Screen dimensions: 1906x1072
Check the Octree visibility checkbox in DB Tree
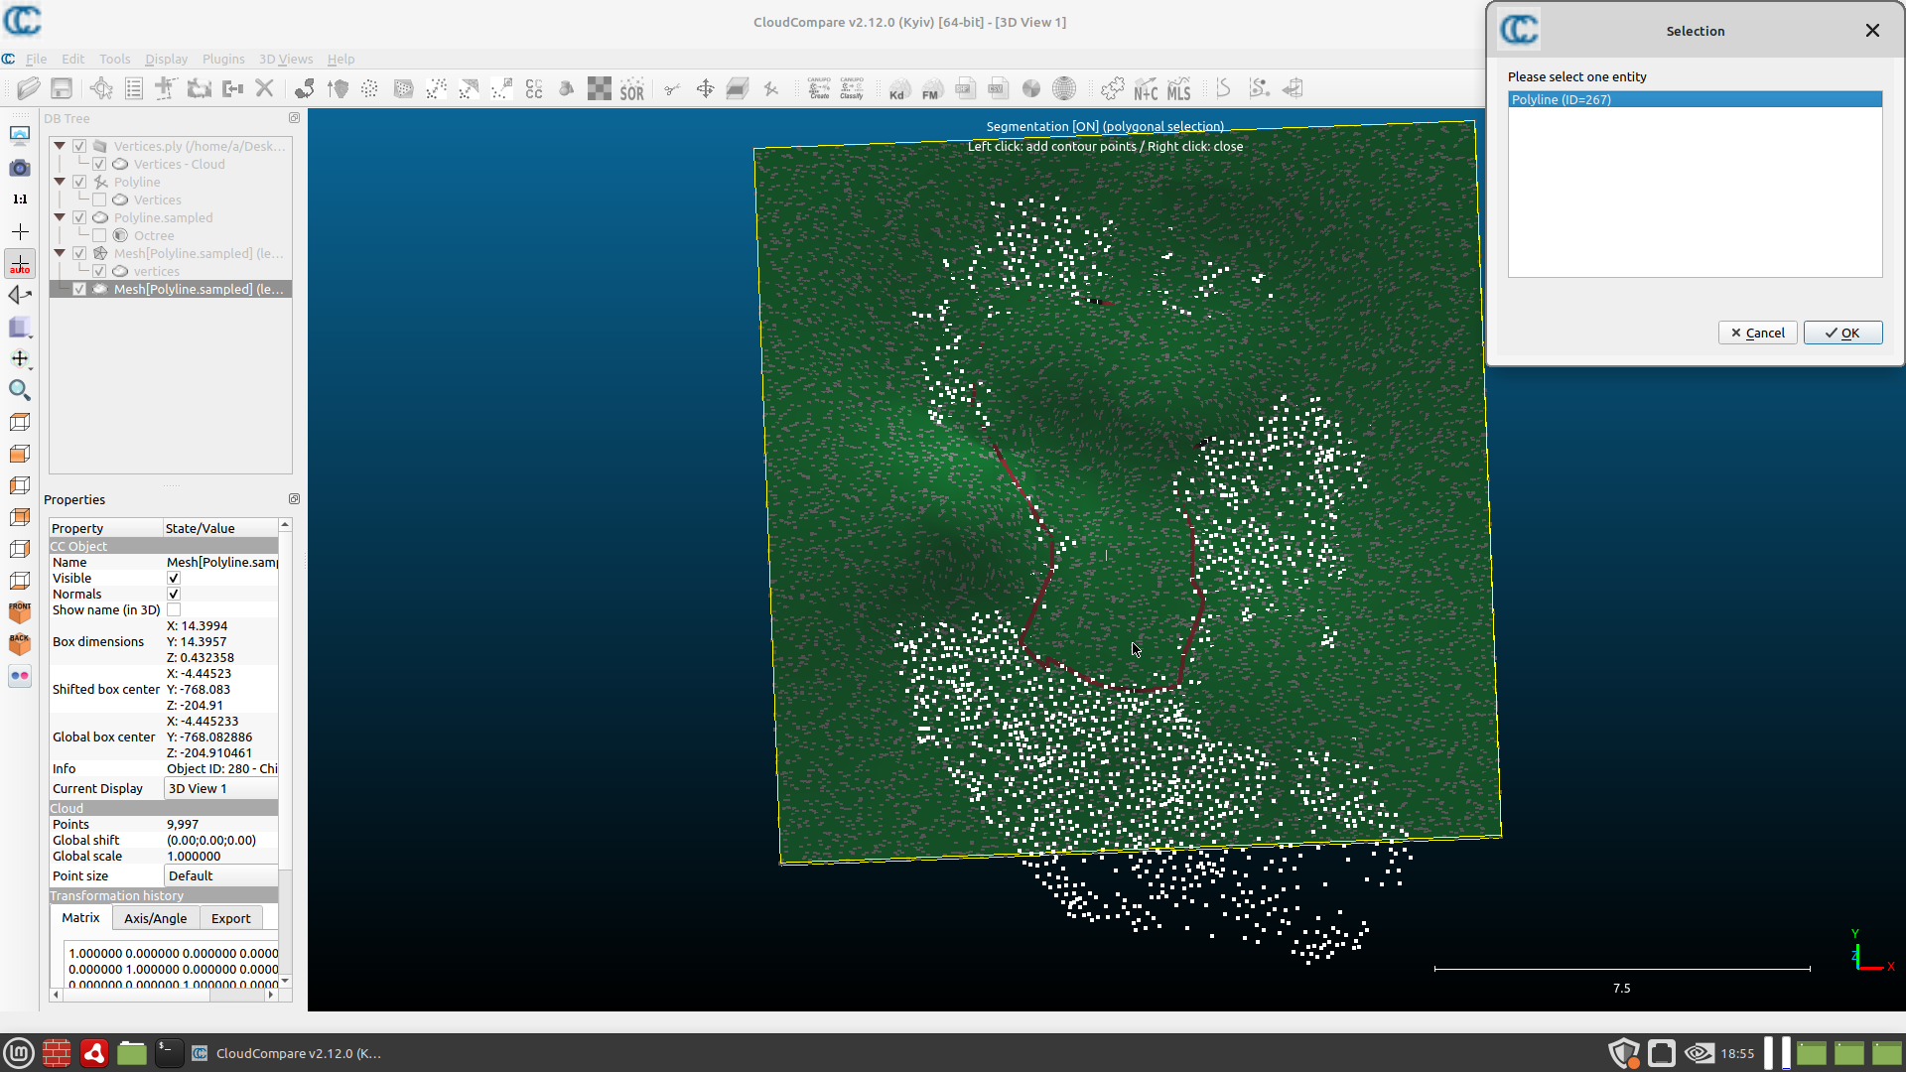(99, 236)
